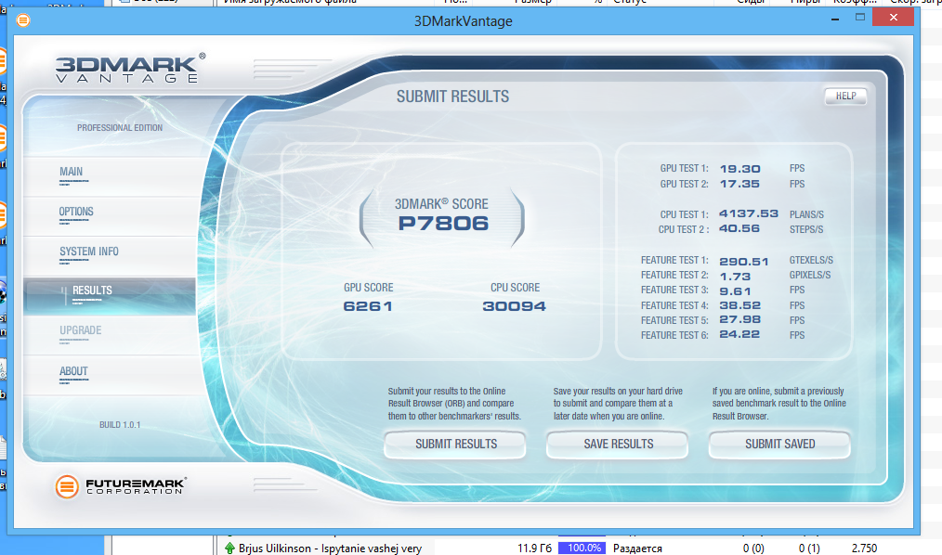Click CPU Test 2 value 40.56
This screenshot has width=942, height=555.
click(739, 228)
